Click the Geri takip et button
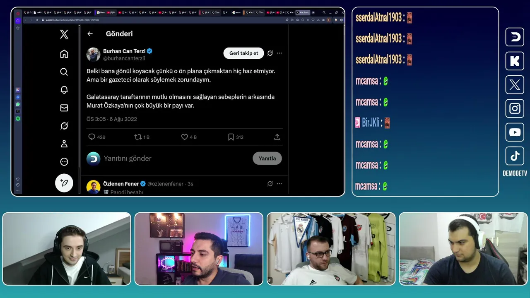Viewport: 530px width, 298px height. [x=243, y=53]
